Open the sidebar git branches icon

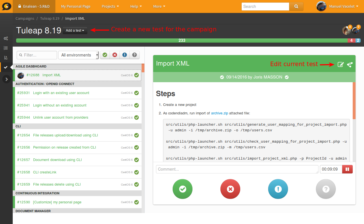6,58
